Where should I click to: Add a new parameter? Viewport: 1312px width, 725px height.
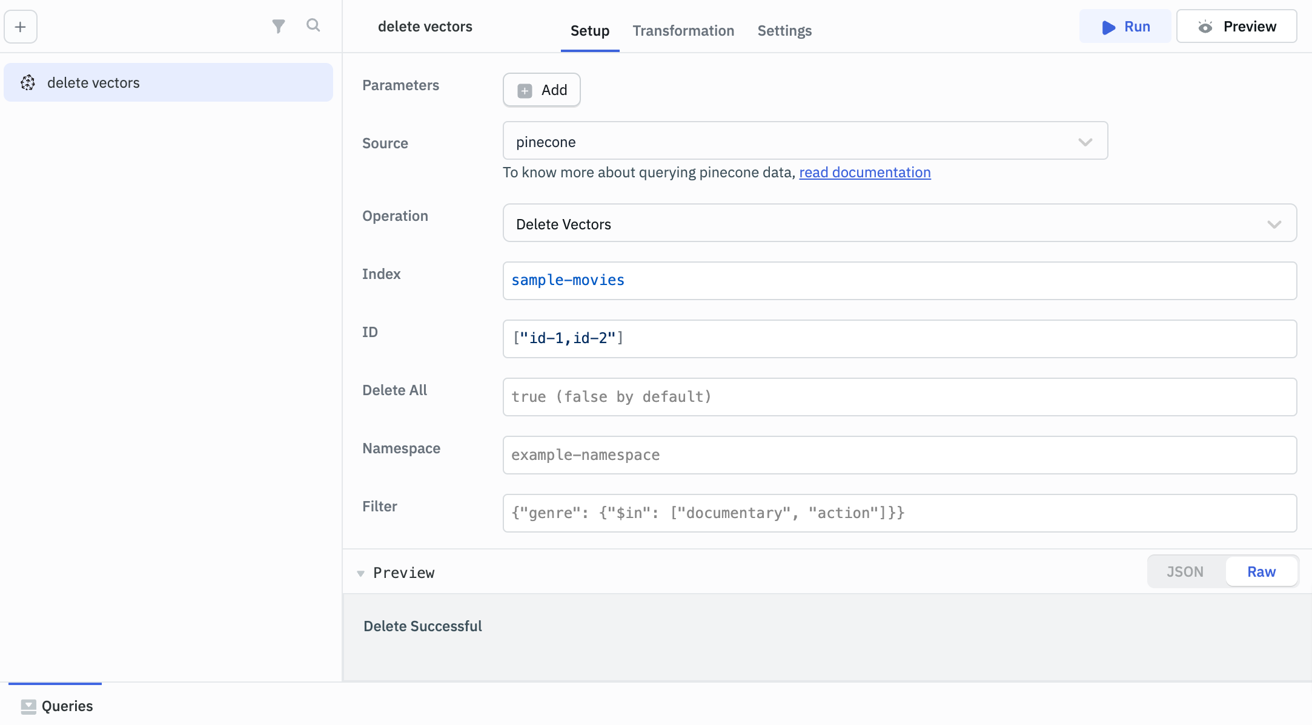coord(542,90)
